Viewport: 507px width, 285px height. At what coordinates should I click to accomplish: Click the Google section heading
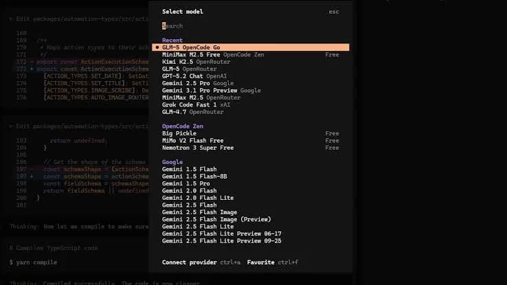(172, 162)
